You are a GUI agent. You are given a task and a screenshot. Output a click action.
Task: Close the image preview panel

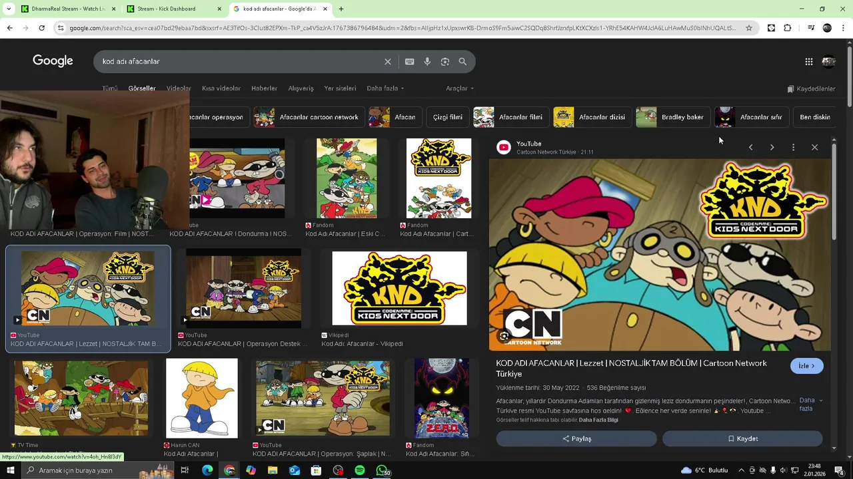click(814, 147)
